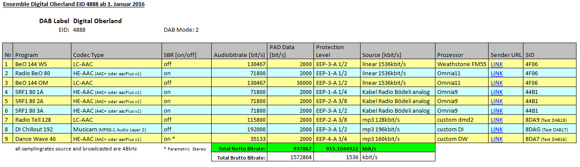Click the 'Audiobitrate [bit/s]' column header
580x167 pixels.
(x=239, y=51)
